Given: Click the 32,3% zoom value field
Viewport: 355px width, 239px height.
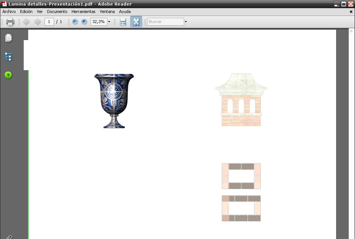Looking at the screenshot, I should (x=99, y=22).
